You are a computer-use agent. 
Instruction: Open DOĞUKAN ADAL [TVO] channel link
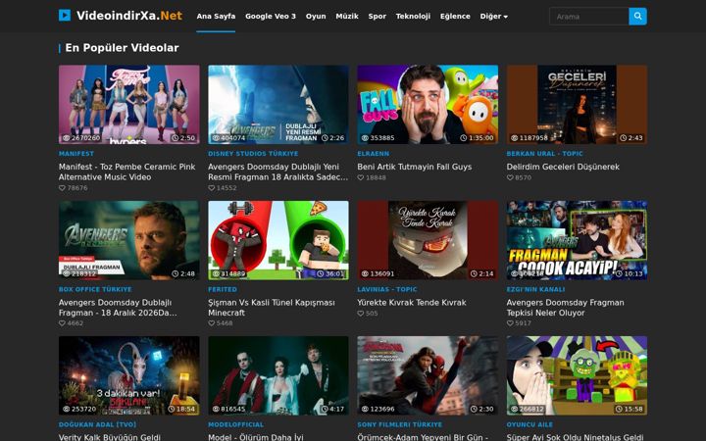(97, 424)
